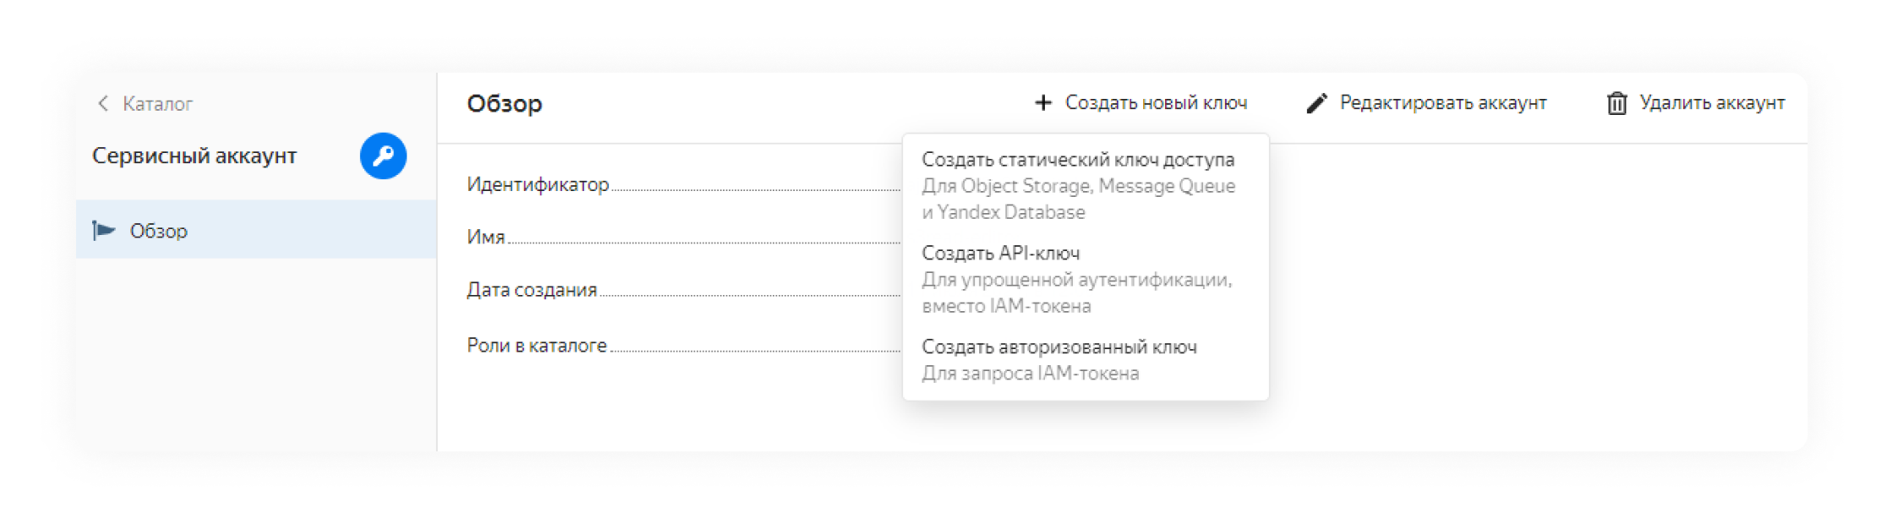
Task: Open the Обзор sidebar item
Action: tap(159, 231)
